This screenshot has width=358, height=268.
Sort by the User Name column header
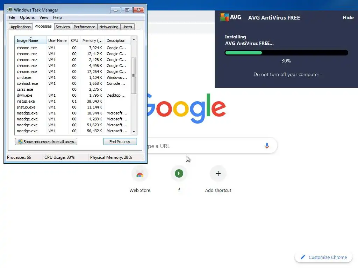coord(57,40)
